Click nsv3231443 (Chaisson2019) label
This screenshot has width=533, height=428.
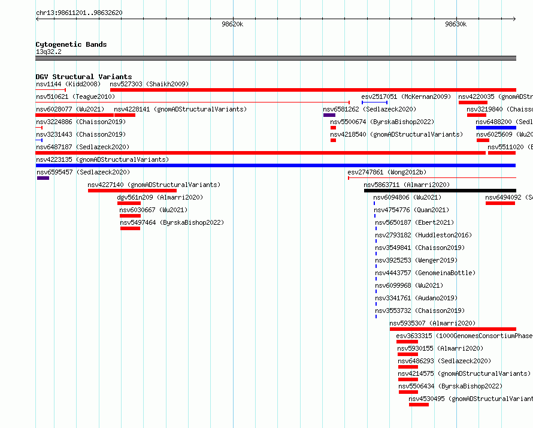[81, 134]
